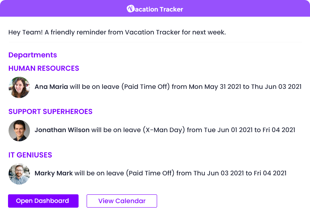Select the Departments heading

(33, 55)
